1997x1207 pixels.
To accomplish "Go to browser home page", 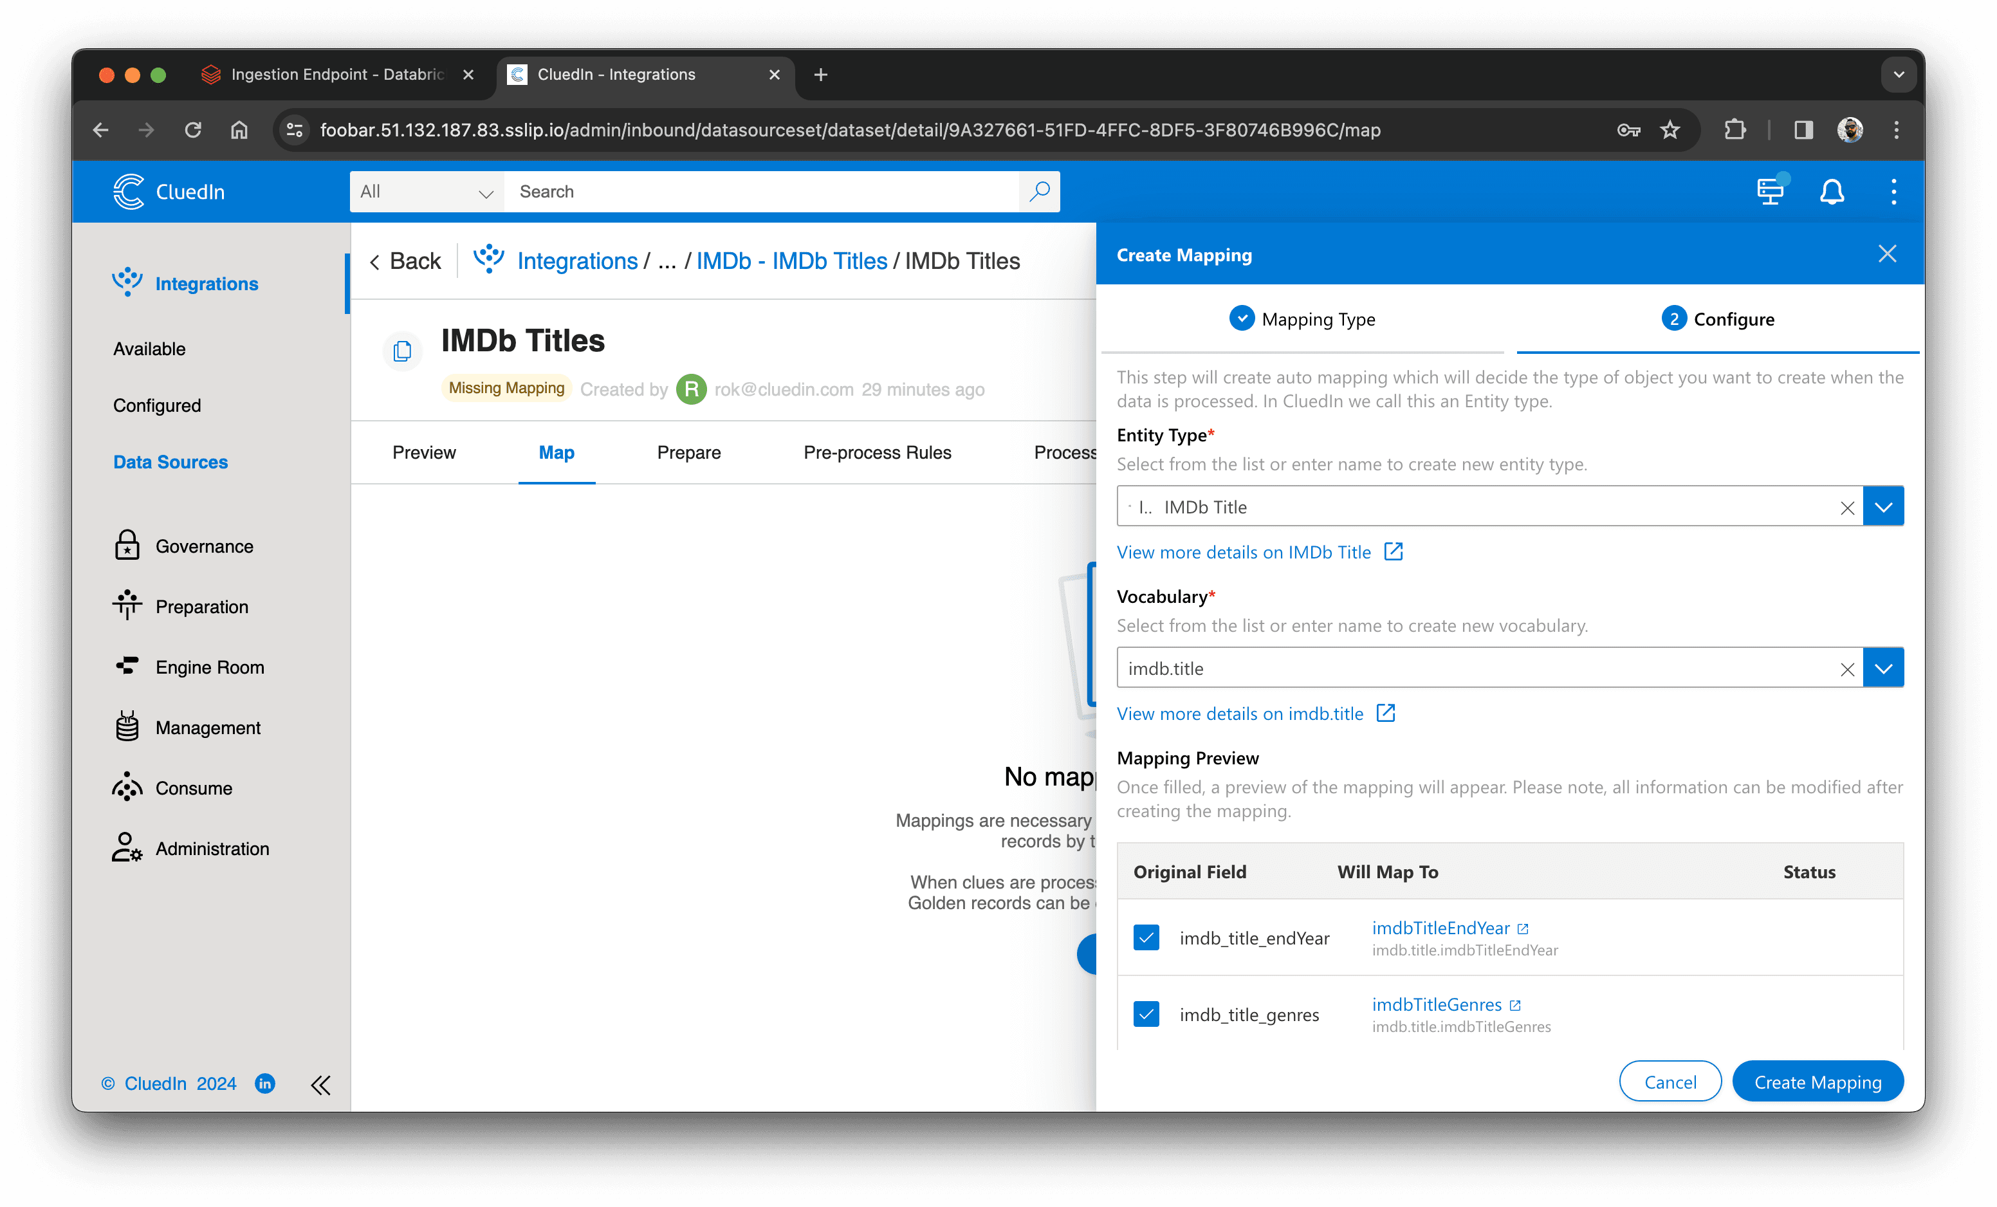I will click(239, 130).
